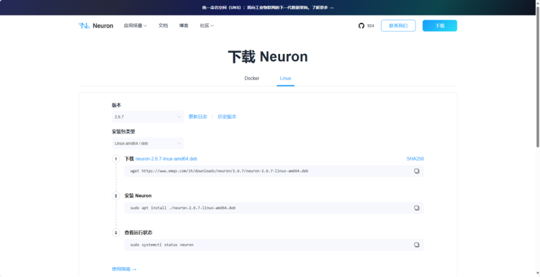Click the UNS announcement banner
Image resolution: width=540 pixels, height=277 pixels.
pos(268,8)
